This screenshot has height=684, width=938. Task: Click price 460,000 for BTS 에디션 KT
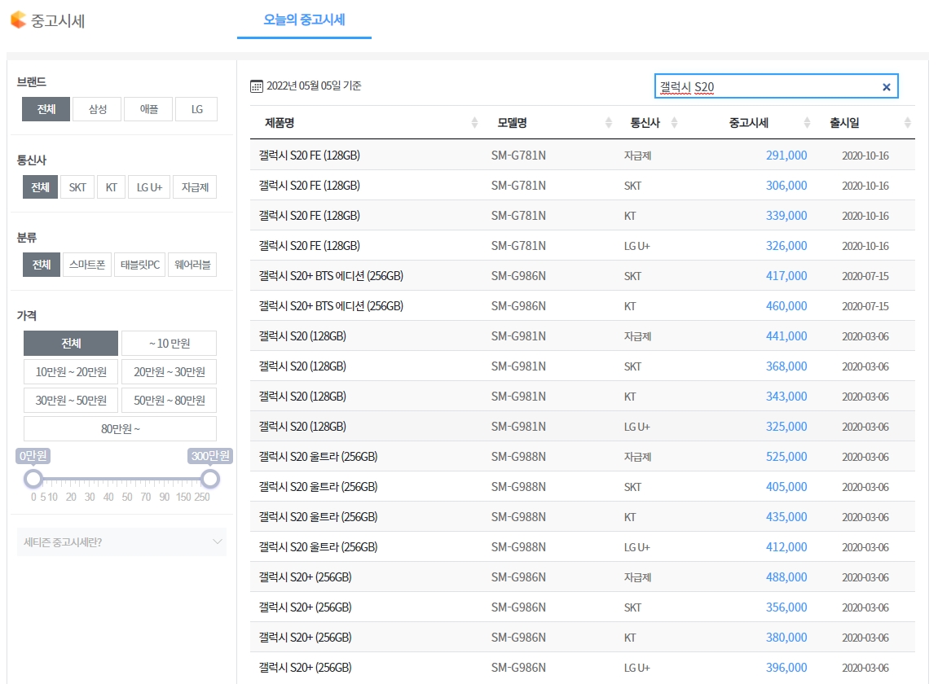coord(786,306)
